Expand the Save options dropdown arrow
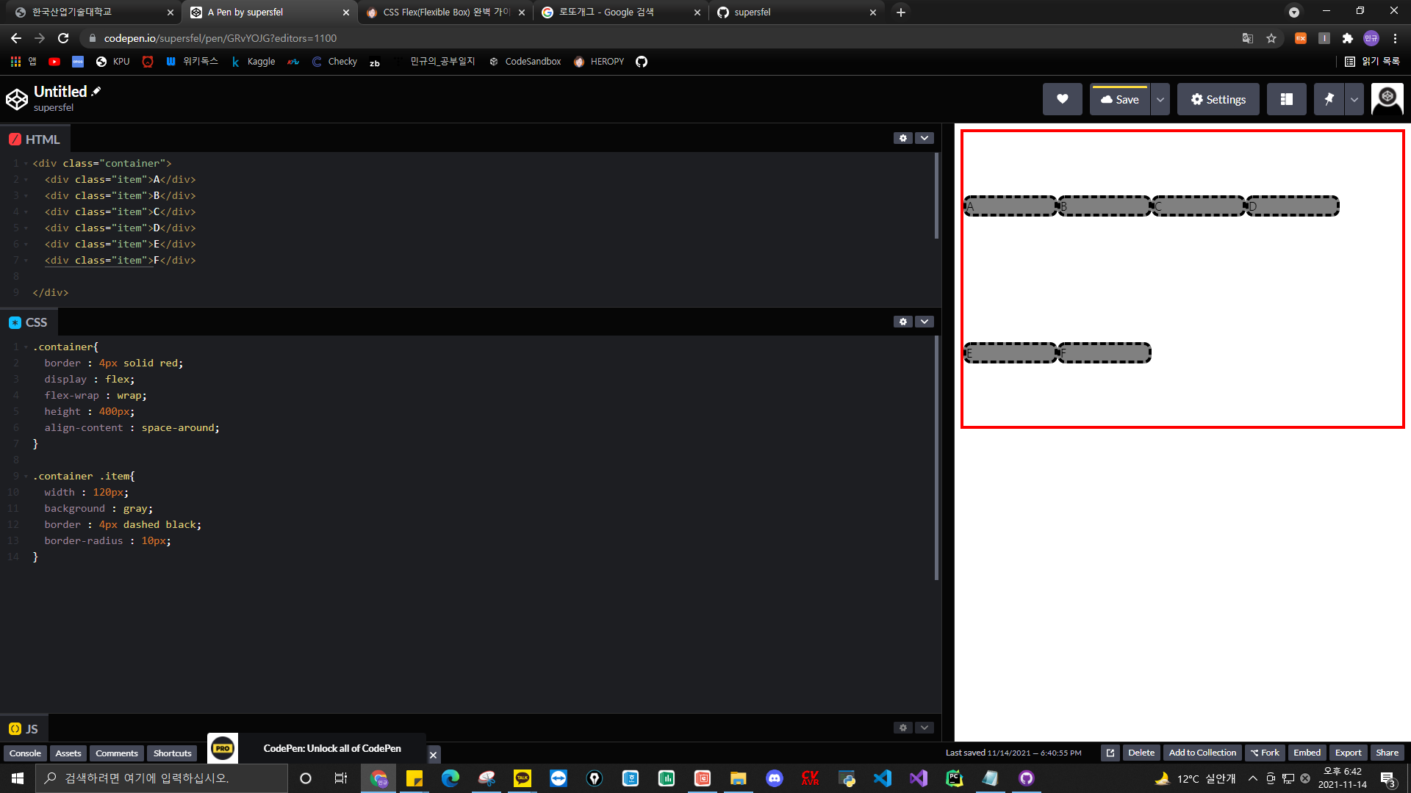This screenshot has width=1411, height=793. click(1160, 99)
